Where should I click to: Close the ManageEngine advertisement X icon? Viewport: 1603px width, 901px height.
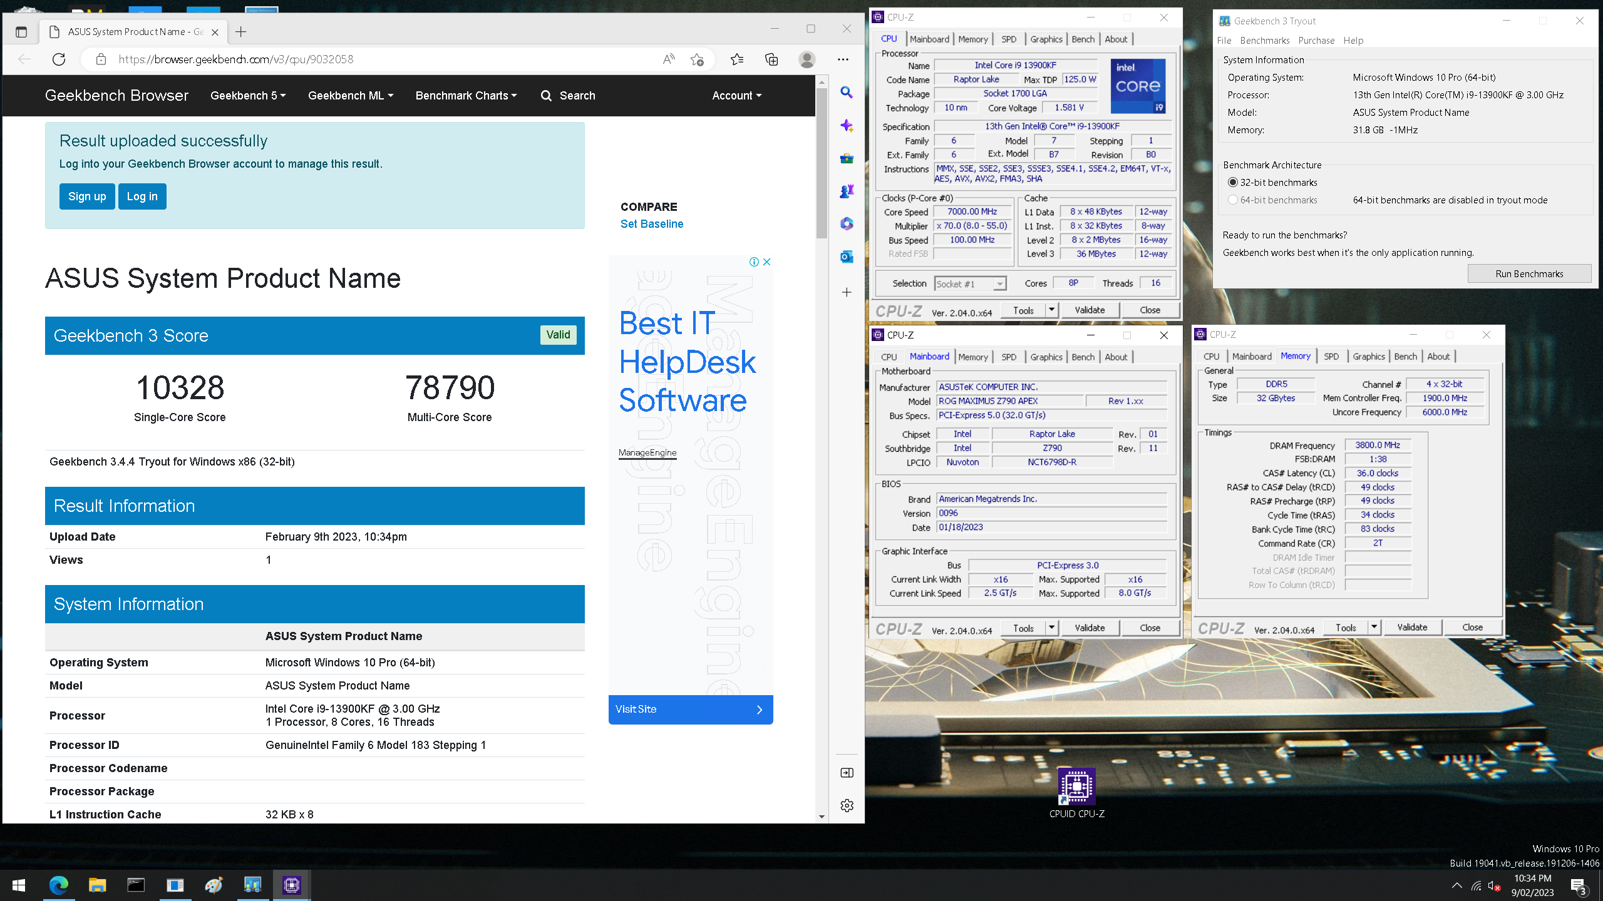[x=766, y=262]
